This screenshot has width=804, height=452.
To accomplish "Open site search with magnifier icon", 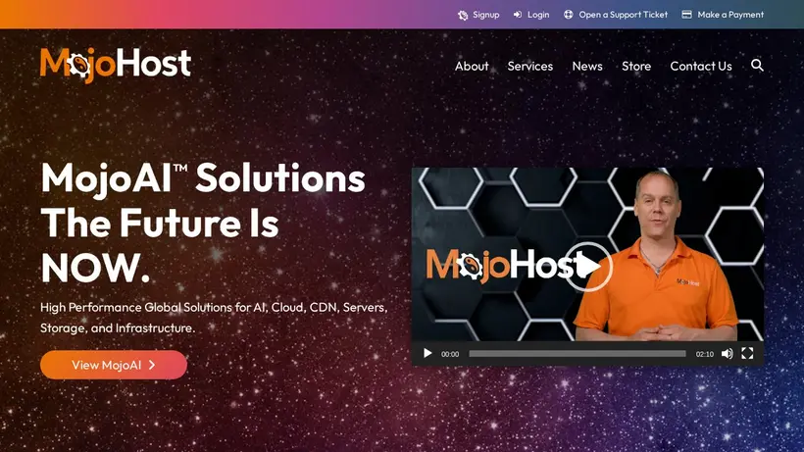I will [757, 65].
